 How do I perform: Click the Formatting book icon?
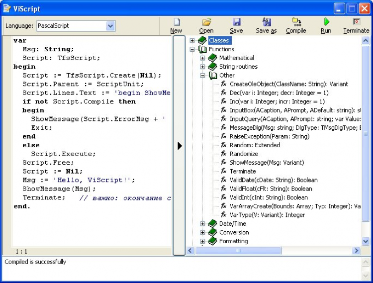click(212, 241)
